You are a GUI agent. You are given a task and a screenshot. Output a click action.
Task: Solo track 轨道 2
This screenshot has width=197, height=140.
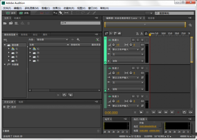[138, 68]
